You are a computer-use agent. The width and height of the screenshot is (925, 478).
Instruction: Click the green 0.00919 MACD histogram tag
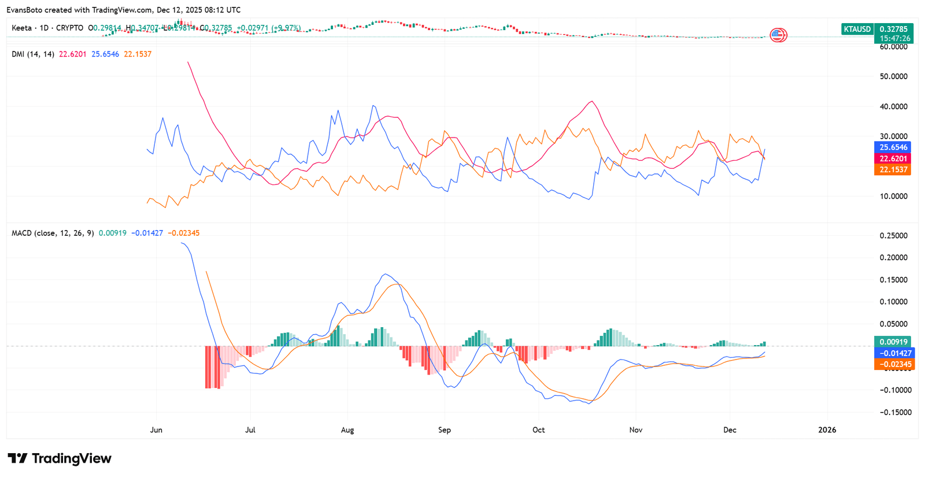[x=893, y=342]
